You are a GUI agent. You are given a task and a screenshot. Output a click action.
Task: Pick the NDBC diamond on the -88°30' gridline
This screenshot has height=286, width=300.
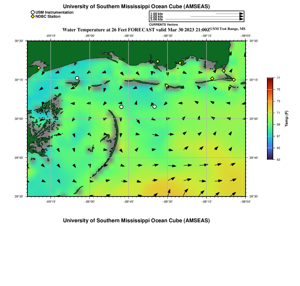tap(167, 86)
